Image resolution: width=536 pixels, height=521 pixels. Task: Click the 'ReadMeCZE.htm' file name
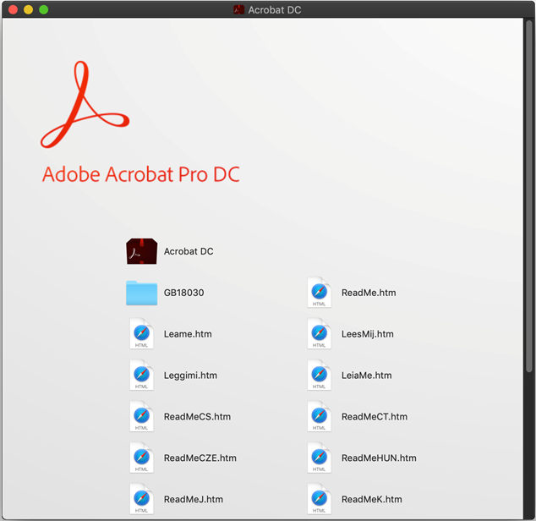[x=200, y=458]
